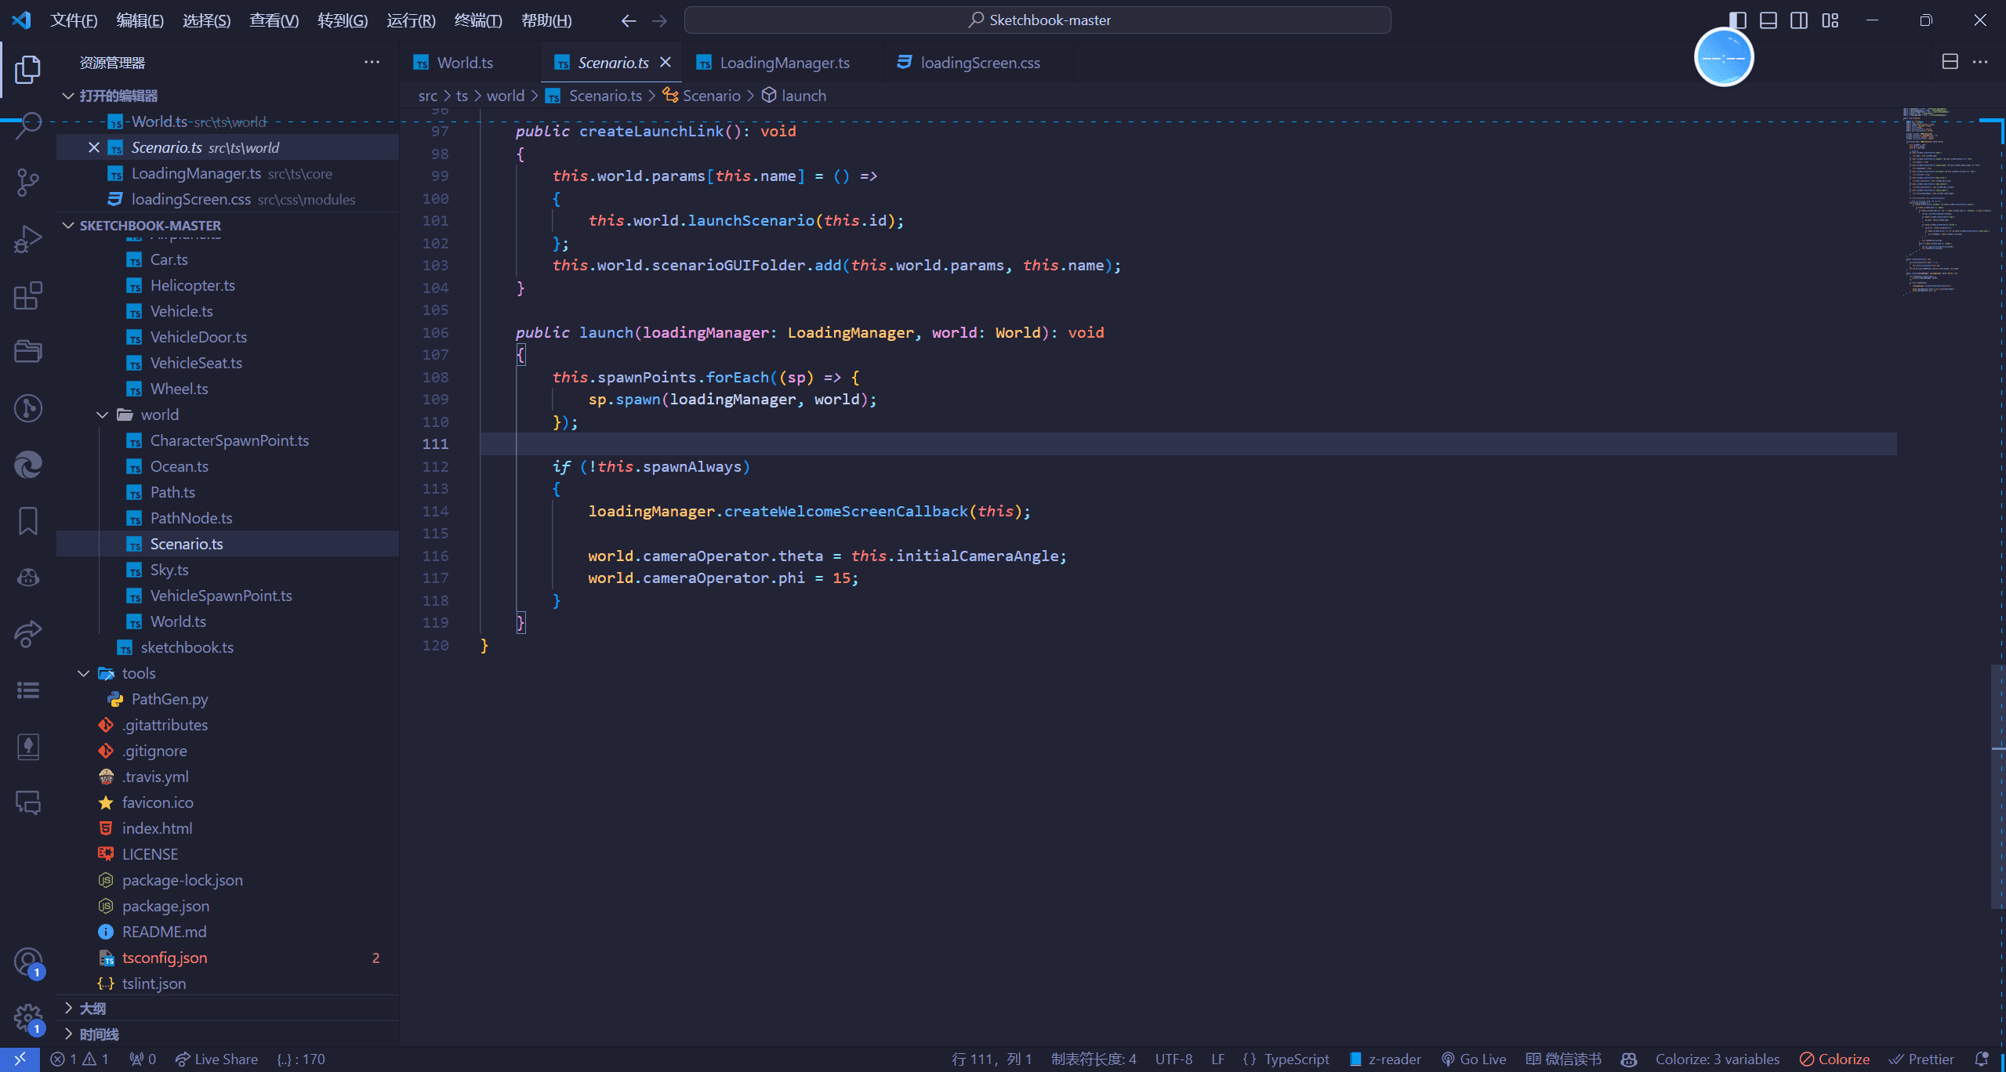Open the Manage settings gear

(28, 1018)
